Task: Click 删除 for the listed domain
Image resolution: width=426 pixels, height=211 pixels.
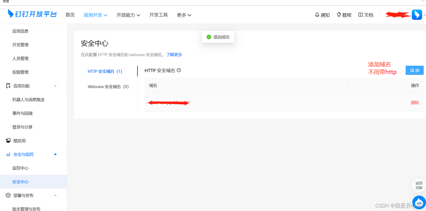Action: coord(415,103)
